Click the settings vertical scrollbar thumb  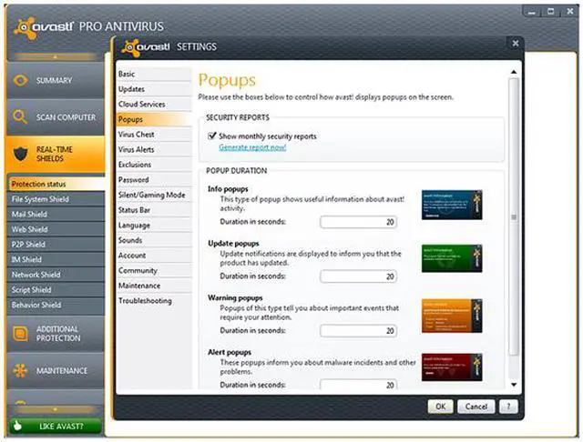click(514, 217)
